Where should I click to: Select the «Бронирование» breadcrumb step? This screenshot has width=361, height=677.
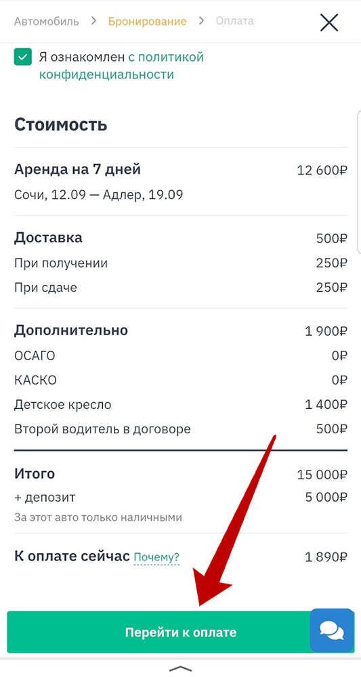point(147,21)
